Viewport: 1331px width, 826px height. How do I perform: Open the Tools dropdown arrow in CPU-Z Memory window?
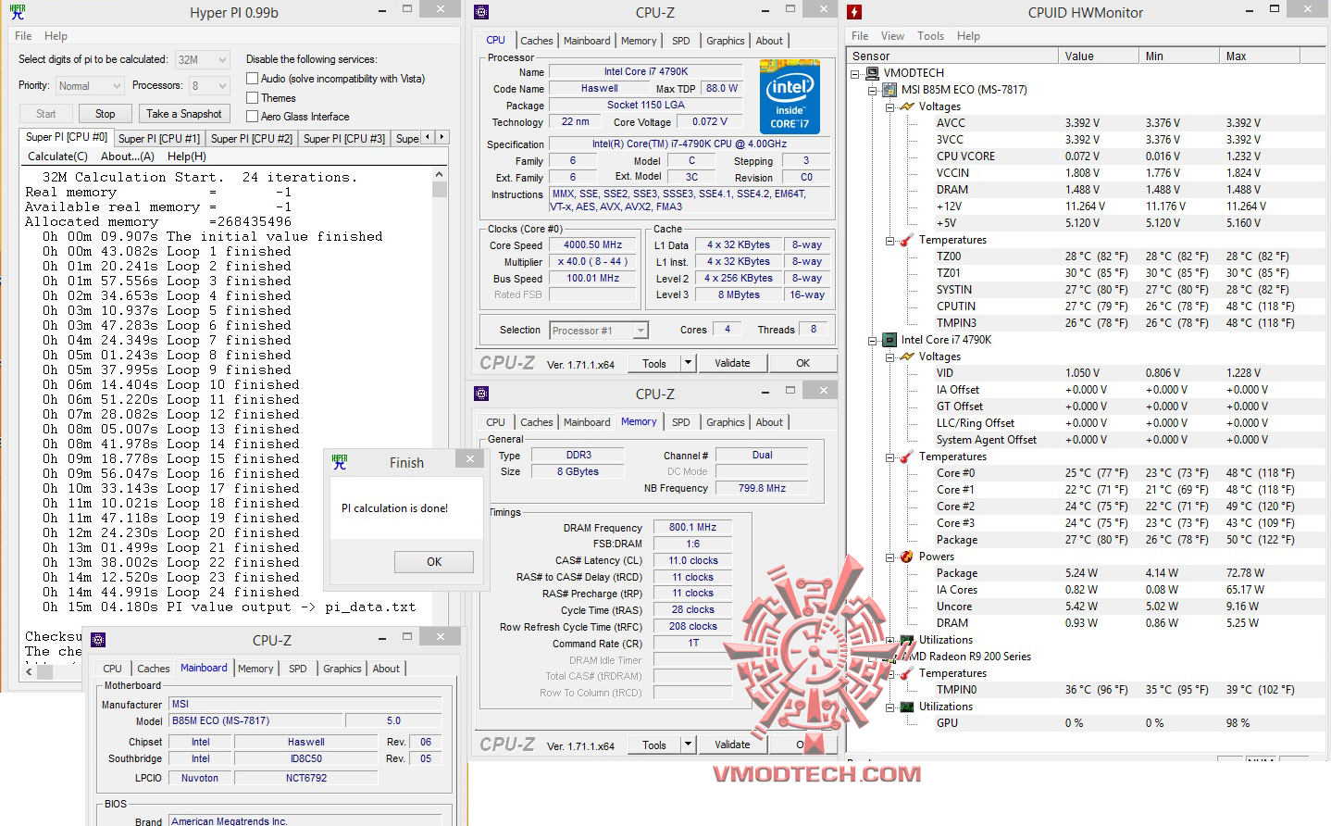tap(688, 745)
